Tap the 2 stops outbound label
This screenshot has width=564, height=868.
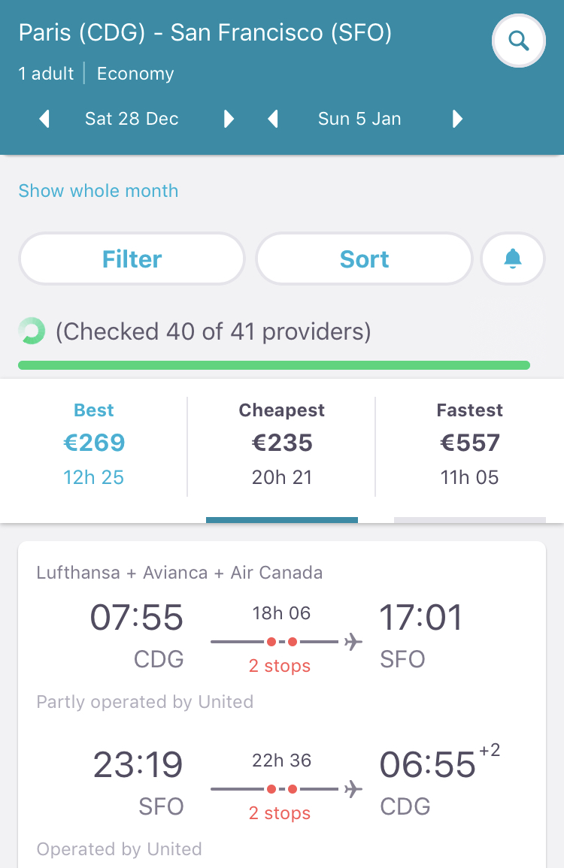click(x=279, y=665)
